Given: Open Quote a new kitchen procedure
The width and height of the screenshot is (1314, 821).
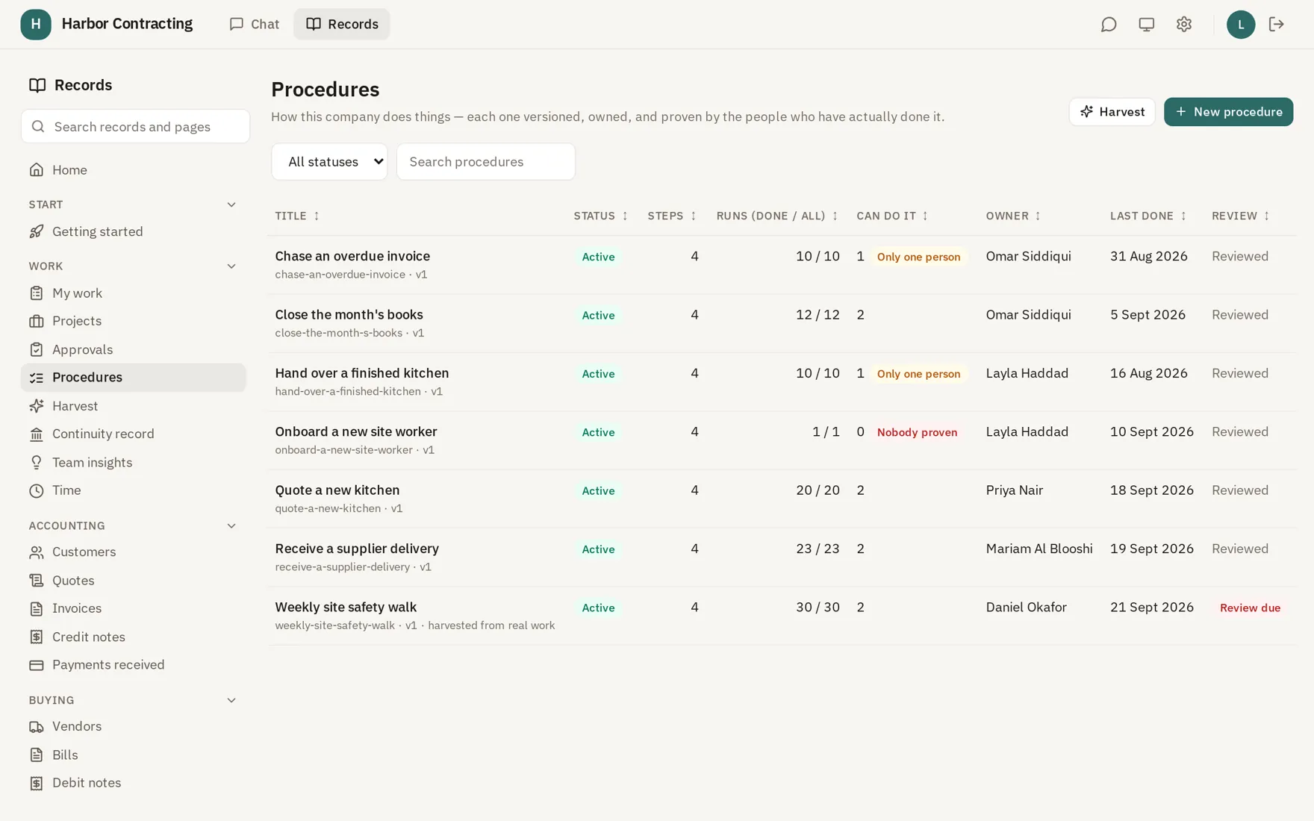Looking at the screenshot, I should (x=337, y=490).
